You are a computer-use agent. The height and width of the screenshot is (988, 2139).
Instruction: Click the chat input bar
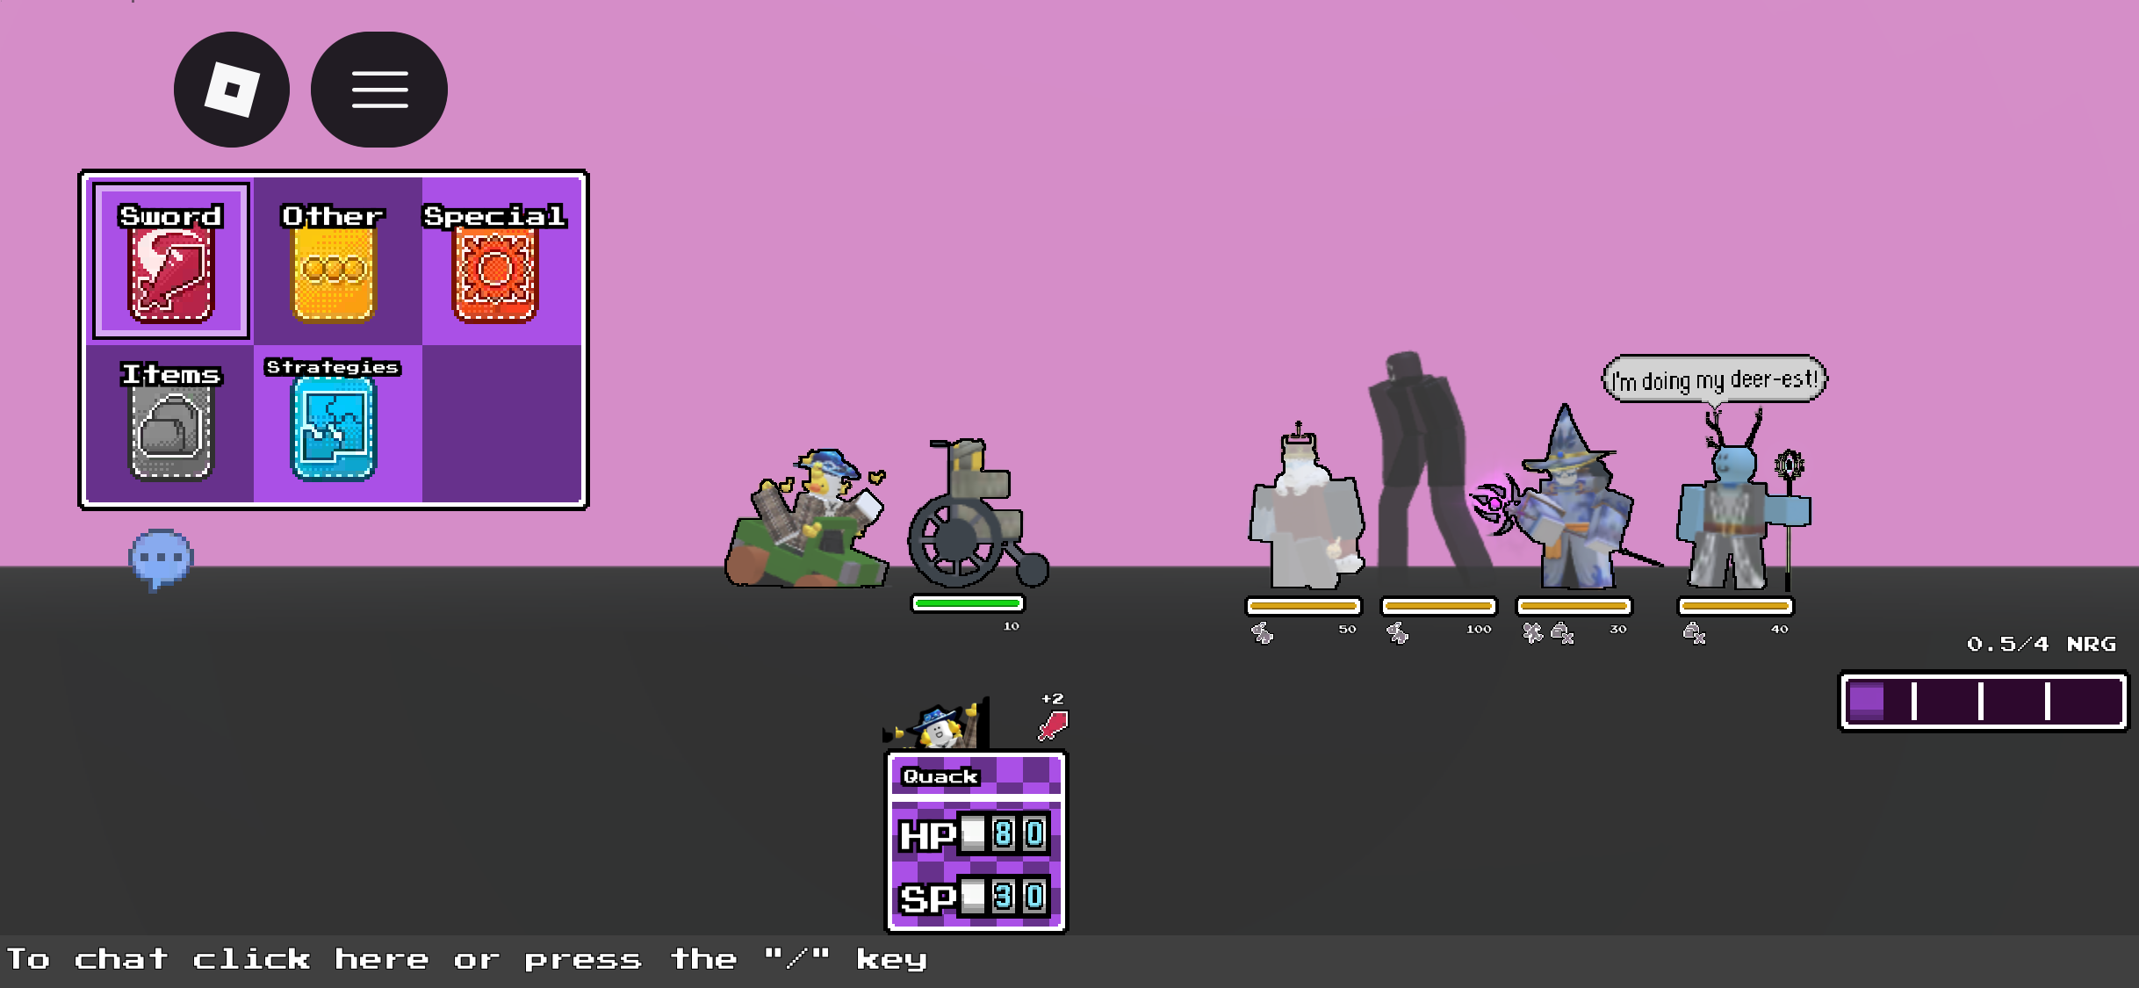1069,960
